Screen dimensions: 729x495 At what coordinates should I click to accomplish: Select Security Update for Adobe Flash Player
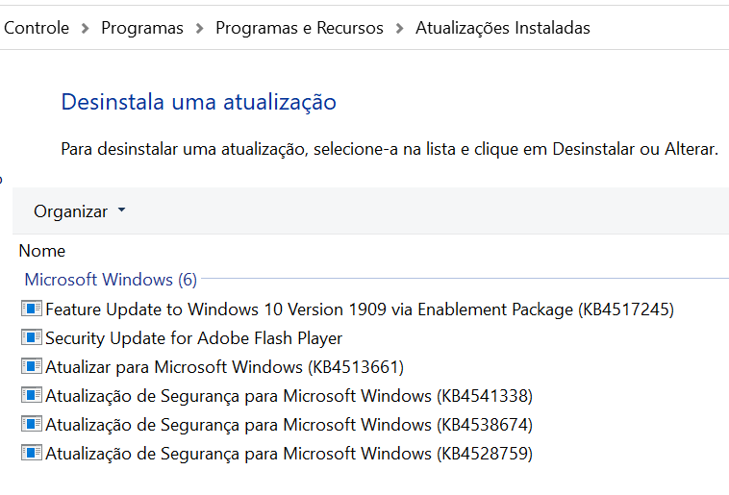coord(193,337)
